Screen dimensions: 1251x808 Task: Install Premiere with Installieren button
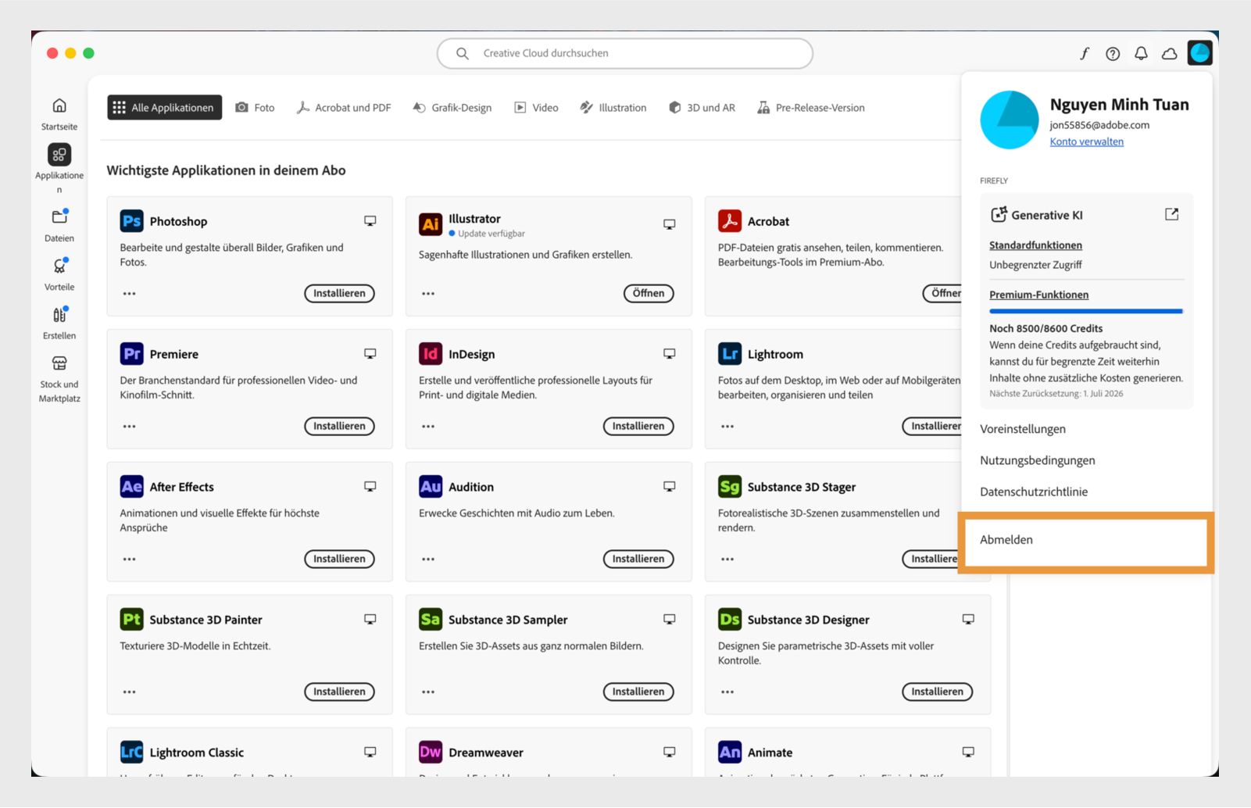pyautogui.click(x=339, y=426)
